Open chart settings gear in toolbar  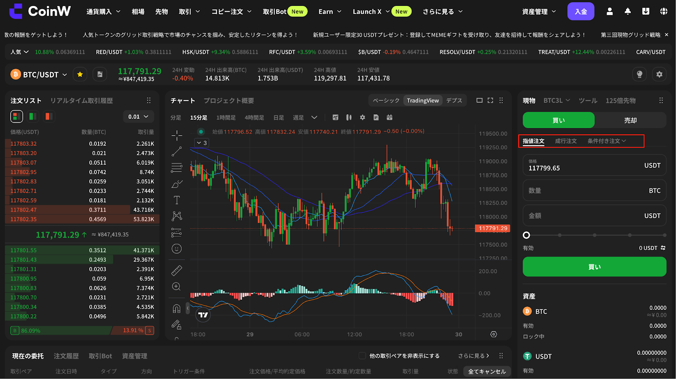coord(363,118)
